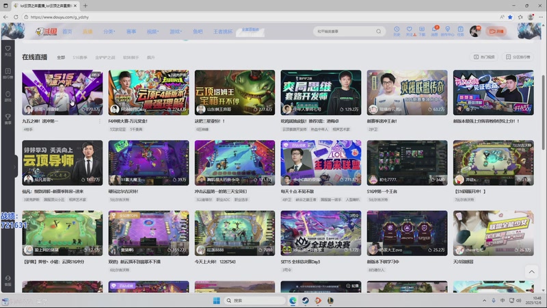Click the 热门视频 button

point(484,57)
